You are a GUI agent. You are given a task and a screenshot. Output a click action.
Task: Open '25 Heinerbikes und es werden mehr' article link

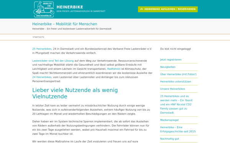(x=176, y=104)
